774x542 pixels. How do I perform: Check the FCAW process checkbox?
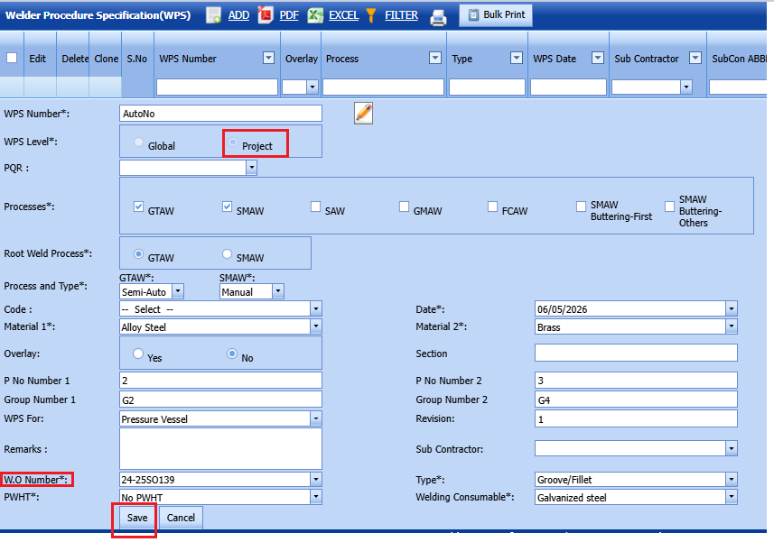tap(492, 207)
